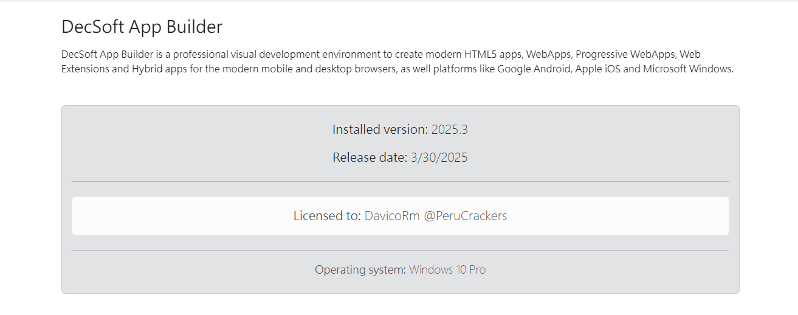Image resolution: width=798 pixels, height=315 pixels.
Task: Click the @PeruCrackers text
Action: click(x=466, y=216)
